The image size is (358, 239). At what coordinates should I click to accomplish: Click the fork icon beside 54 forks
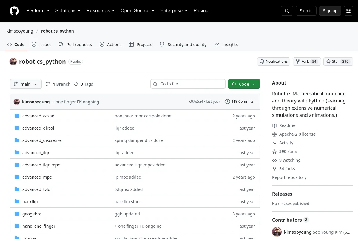pos(274,169)
